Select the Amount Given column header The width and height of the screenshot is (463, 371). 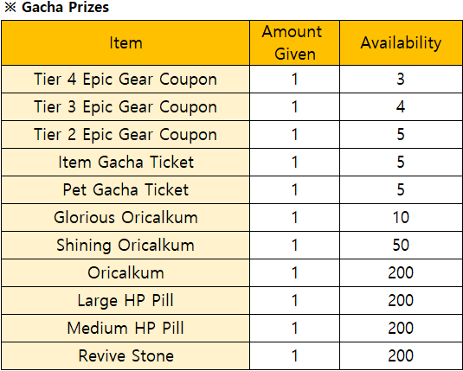point(295,42)
